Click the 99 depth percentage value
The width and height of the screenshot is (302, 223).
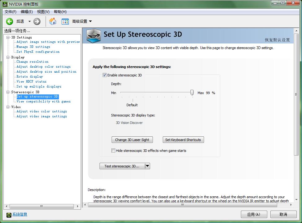[208, 93]
